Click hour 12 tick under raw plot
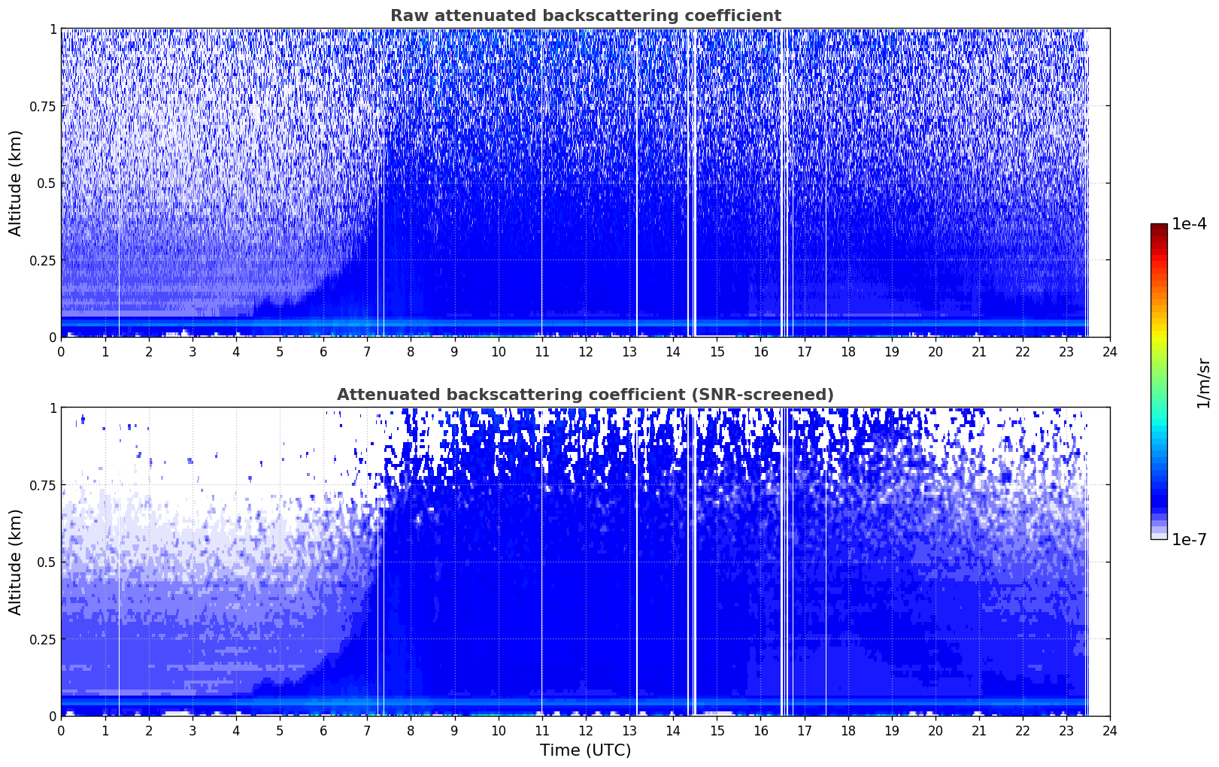This screenshot has height=767, width=1219. click(586, 351)
